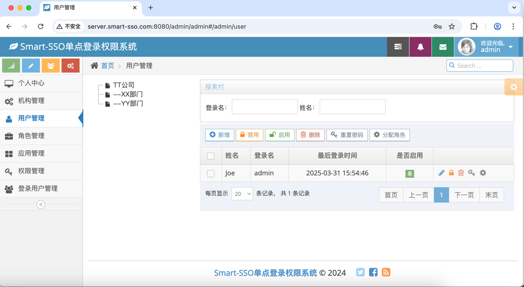Check the checkbox for user Joe
Screen dimensions: 524x287
pos(211,174)
